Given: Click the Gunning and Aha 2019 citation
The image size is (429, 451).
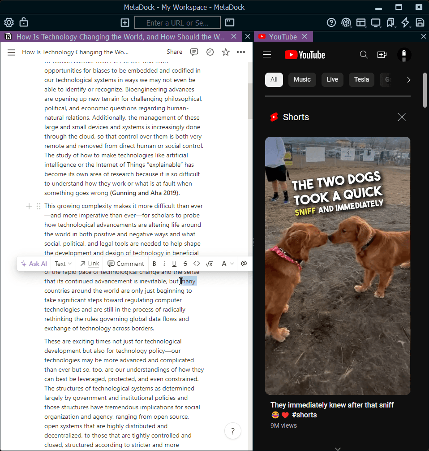Looking at the screenshot, I should point(145,193).
